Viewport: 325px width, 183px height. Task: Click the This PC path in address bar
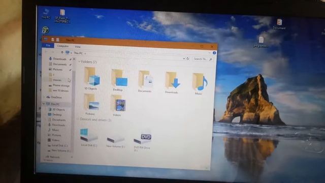78,53
